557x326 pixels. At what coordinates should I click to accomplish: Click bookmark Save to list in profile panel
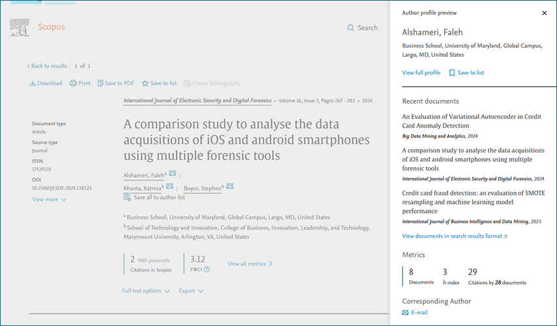coord(452,73)
